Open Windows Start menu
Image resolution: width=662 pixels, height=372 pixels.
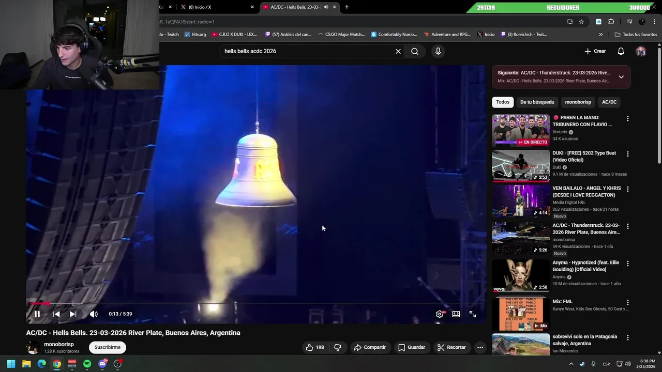[11, 364]
